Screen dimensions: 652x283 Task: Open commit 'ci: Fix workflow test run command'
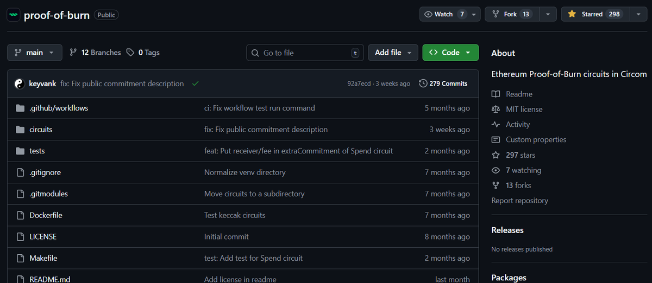[x=260, y=108]
